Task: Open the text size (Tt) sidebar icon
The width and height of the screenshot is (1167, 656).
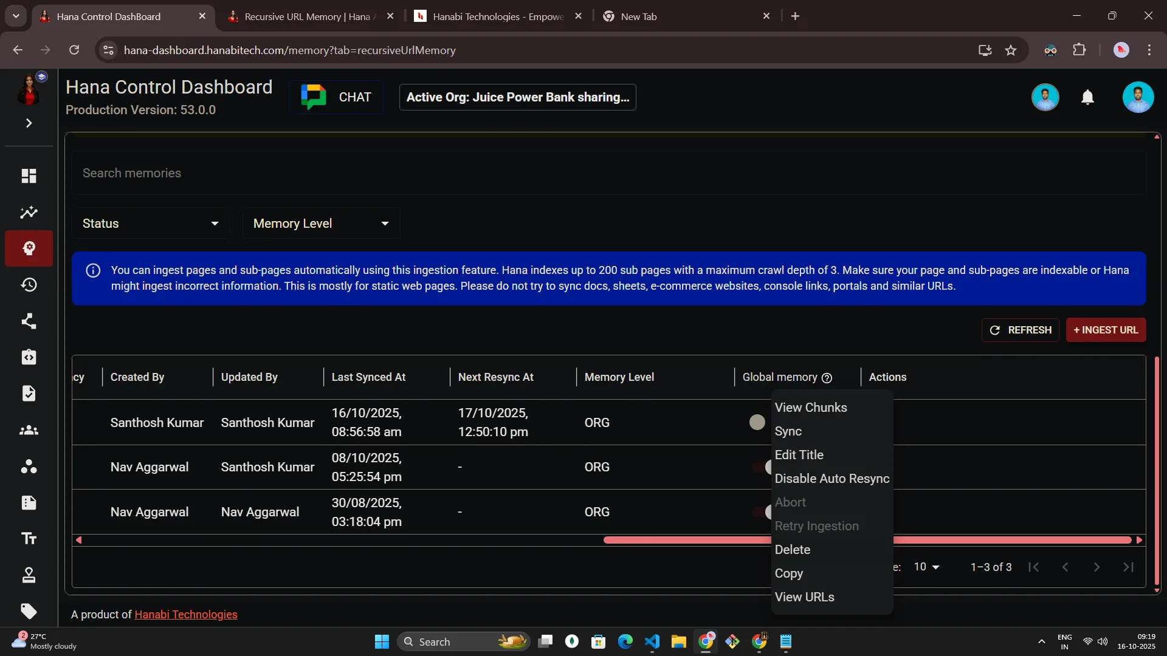Action: click(29, 539)
